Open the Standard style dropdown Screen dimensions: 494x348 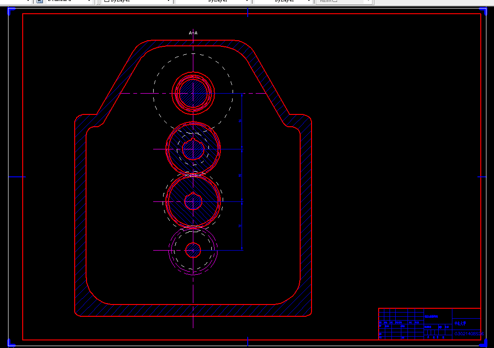(x=69, y=1)
